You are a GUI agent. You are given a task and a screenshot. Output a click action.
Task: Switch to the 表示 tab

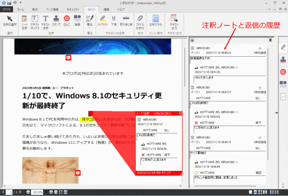pos(35,9)
